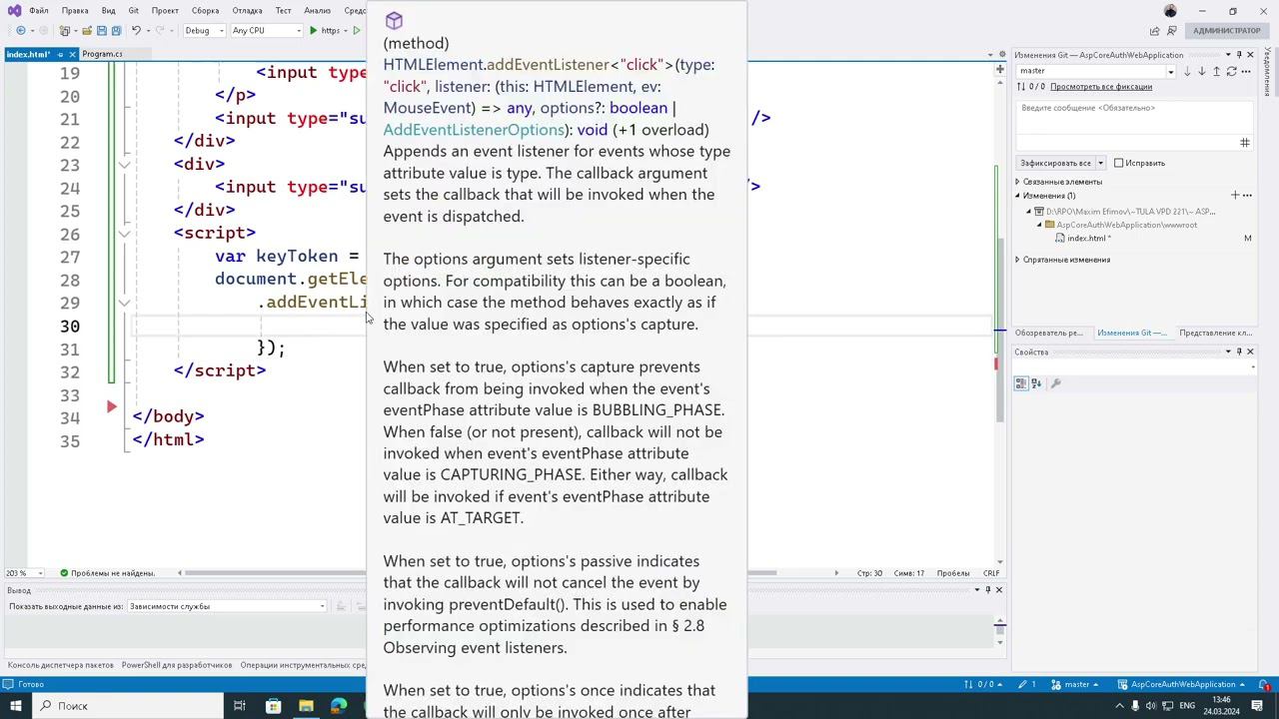The height and width of the screenshot is (719, 1279).
Task: Open the 203 % zoom dropdown
Action: click(25, 573)
